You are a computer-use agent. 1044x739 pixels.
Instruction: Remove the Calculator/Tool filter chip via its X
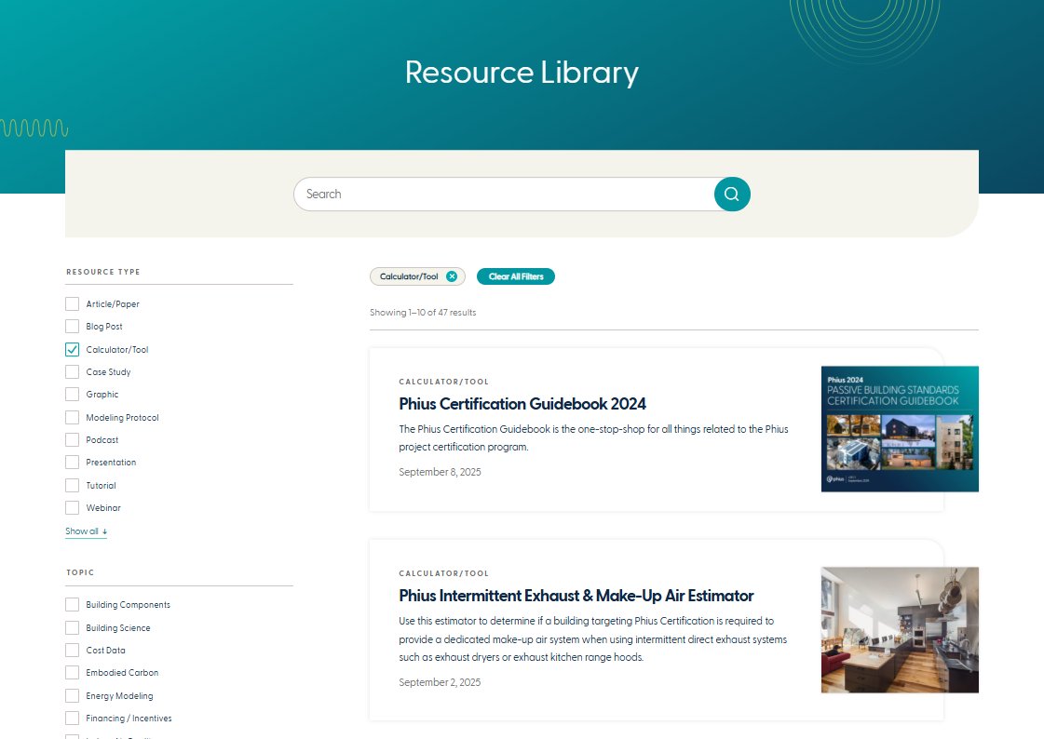tap(453, 275)
